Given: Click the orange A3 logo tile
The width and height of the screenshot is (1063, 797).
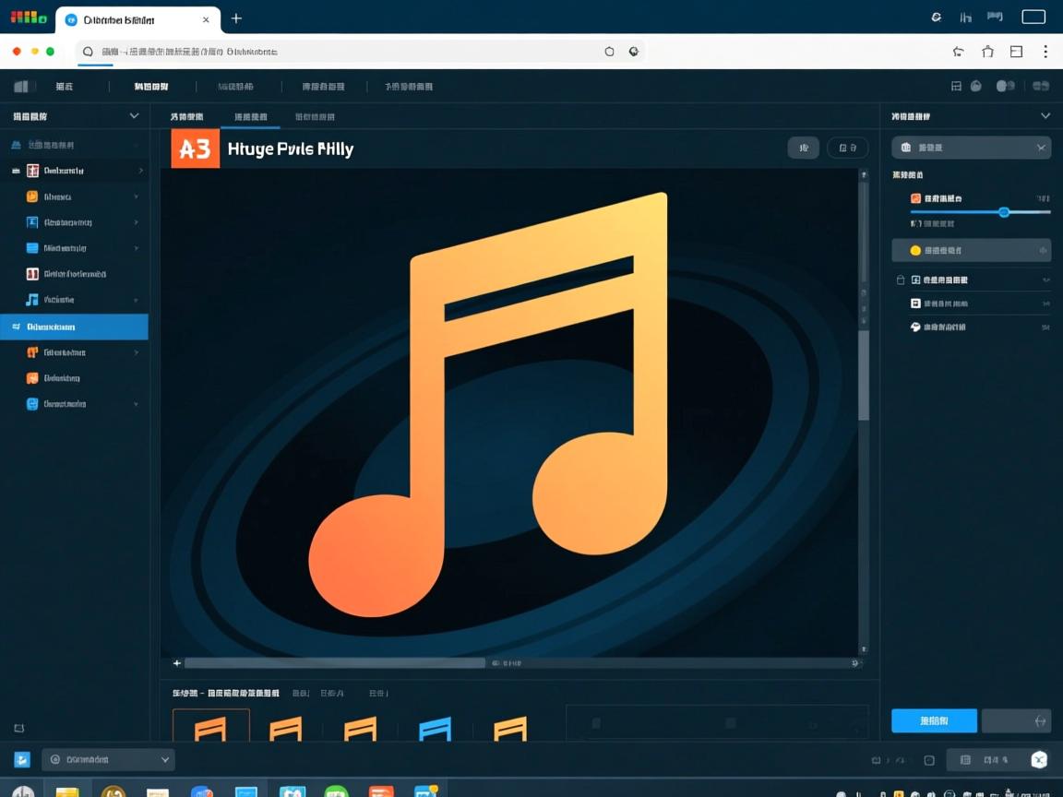Looking at the screenshot, I should [x=196, y=149].
